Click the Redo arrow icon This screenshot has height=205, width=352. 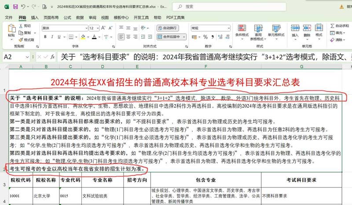click(x=34, y=7)
